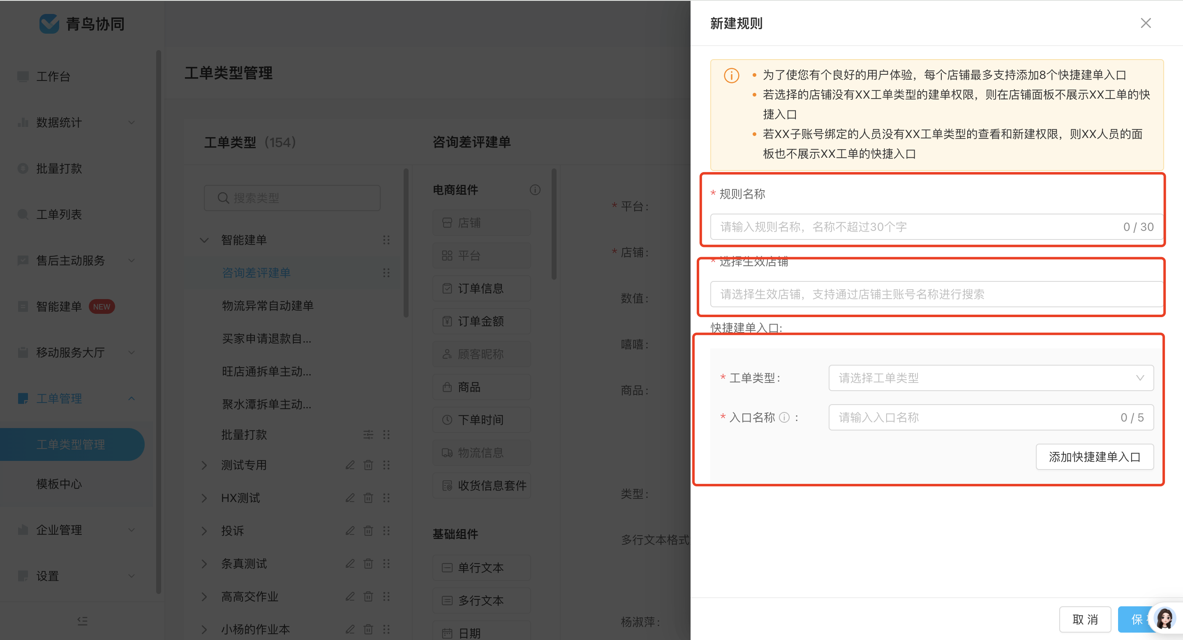The image size is (1183, 640).
Task: Select the 订单金额 component
Action: [x=481, y=322]
